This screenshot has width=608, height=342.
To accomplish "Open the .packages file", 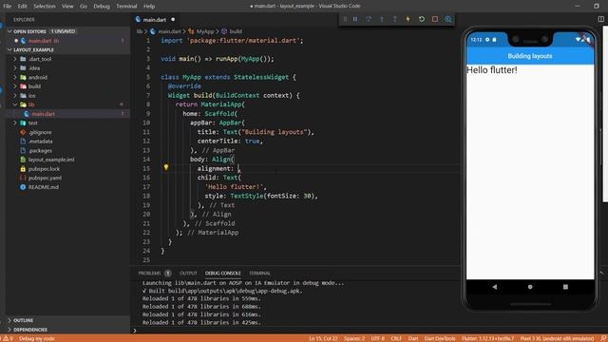I will point(40,150).
